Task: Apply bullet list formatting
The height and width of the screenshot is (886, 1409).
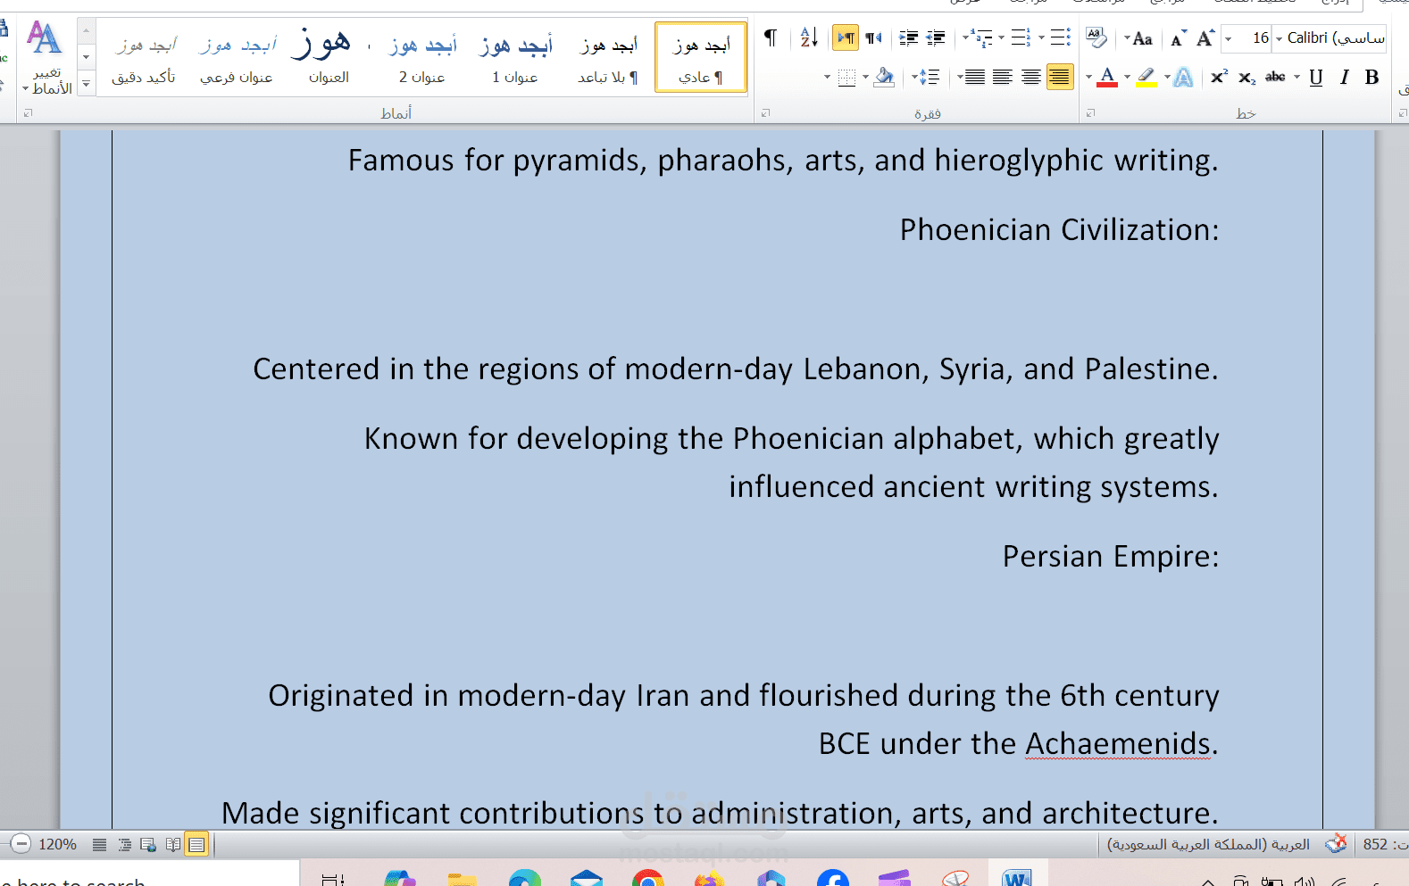Action: click(1060, 37)
